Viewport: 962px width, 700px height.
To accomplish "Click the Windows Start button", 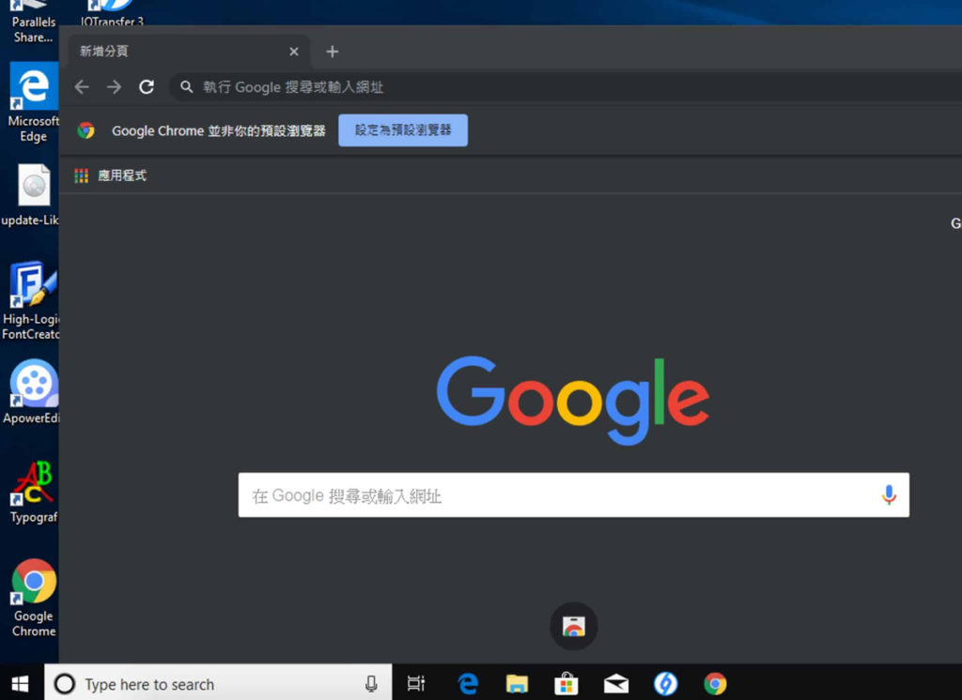I will pyautogui.click(x=20, y=684).
